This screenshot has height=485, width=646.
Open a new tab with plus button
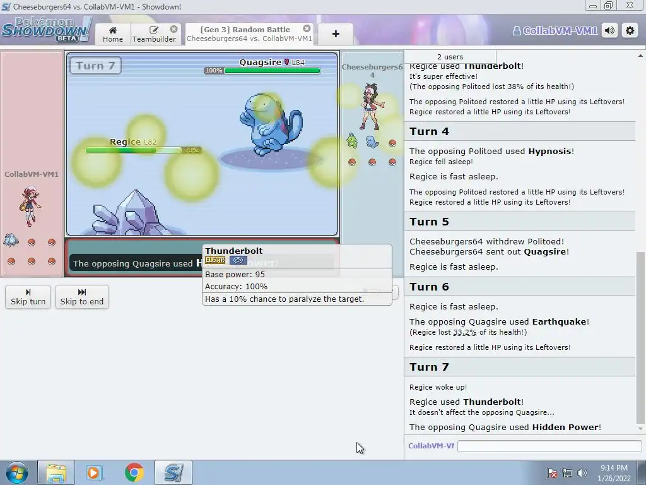click(336, 34)
